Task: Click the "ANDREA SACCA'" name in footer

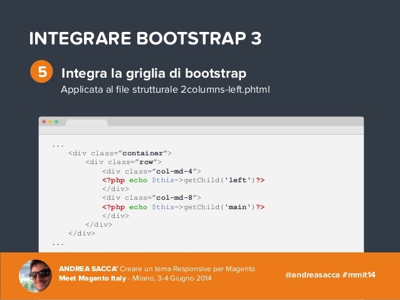Action: pos(88,269)
